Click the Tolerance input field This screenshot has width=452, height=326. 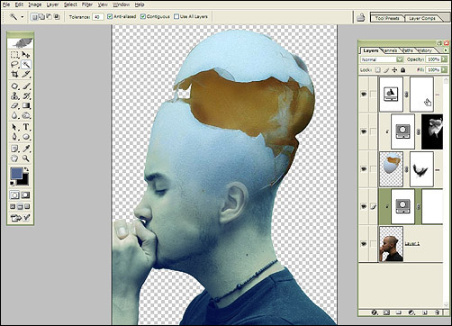coord(98,17)
